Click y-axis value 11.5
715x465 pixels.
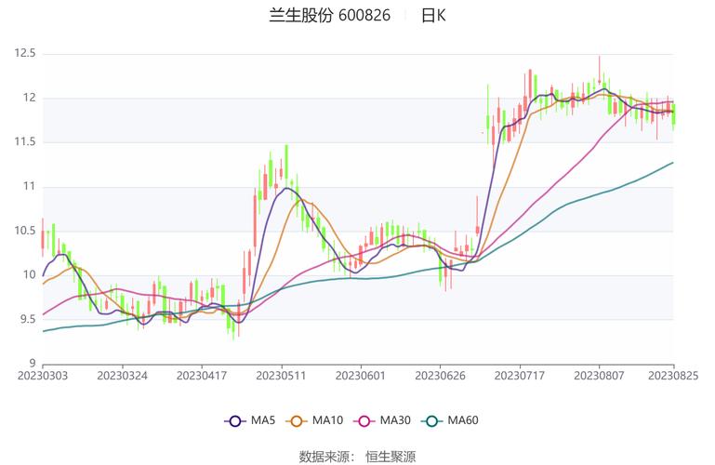pyautogui.click(x=24, y=141)
